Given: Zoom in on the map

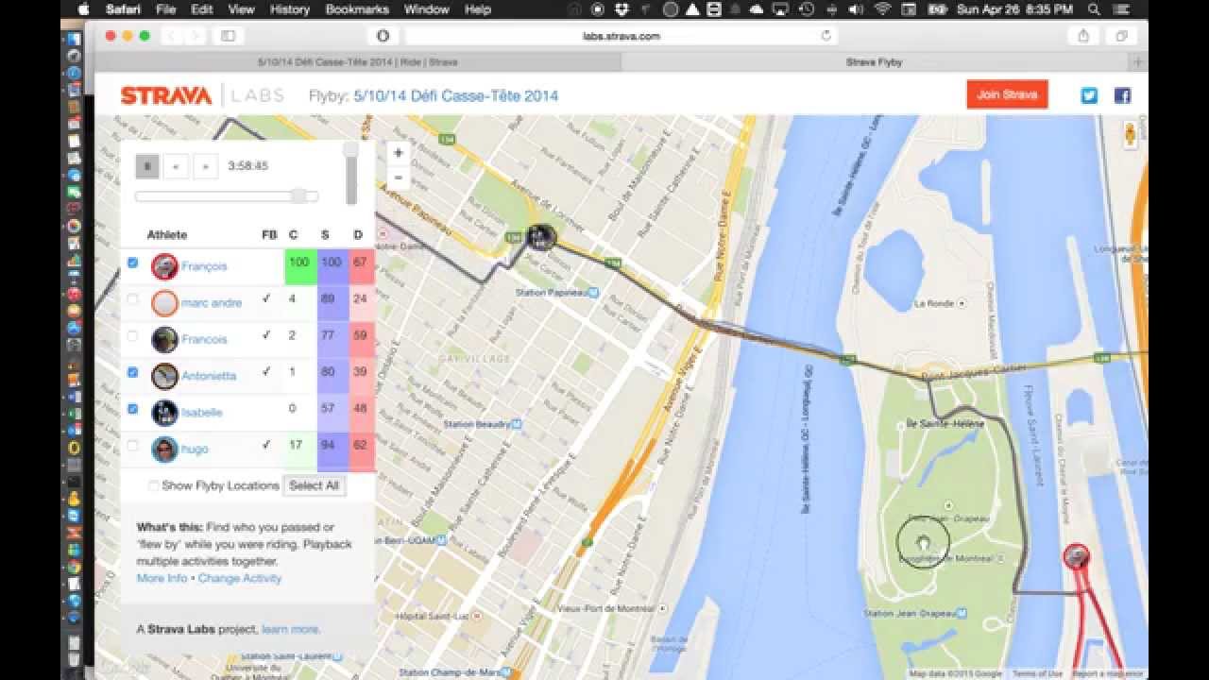Looking at the screenshot, I should coord(399,153).
